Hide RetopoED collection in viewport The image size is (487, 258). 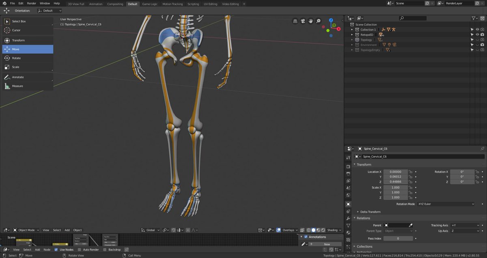[477, 35]
